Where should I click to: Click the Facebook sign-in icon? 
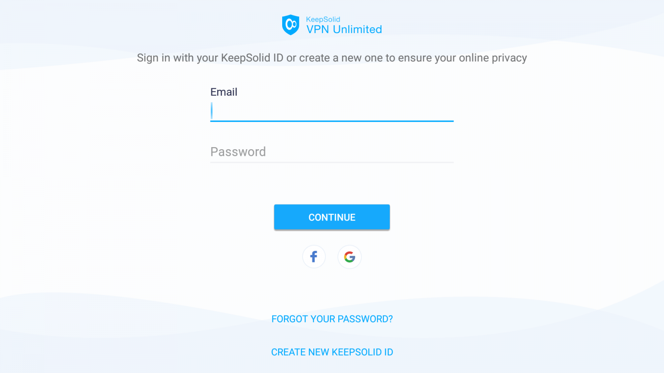click(314, 257)
